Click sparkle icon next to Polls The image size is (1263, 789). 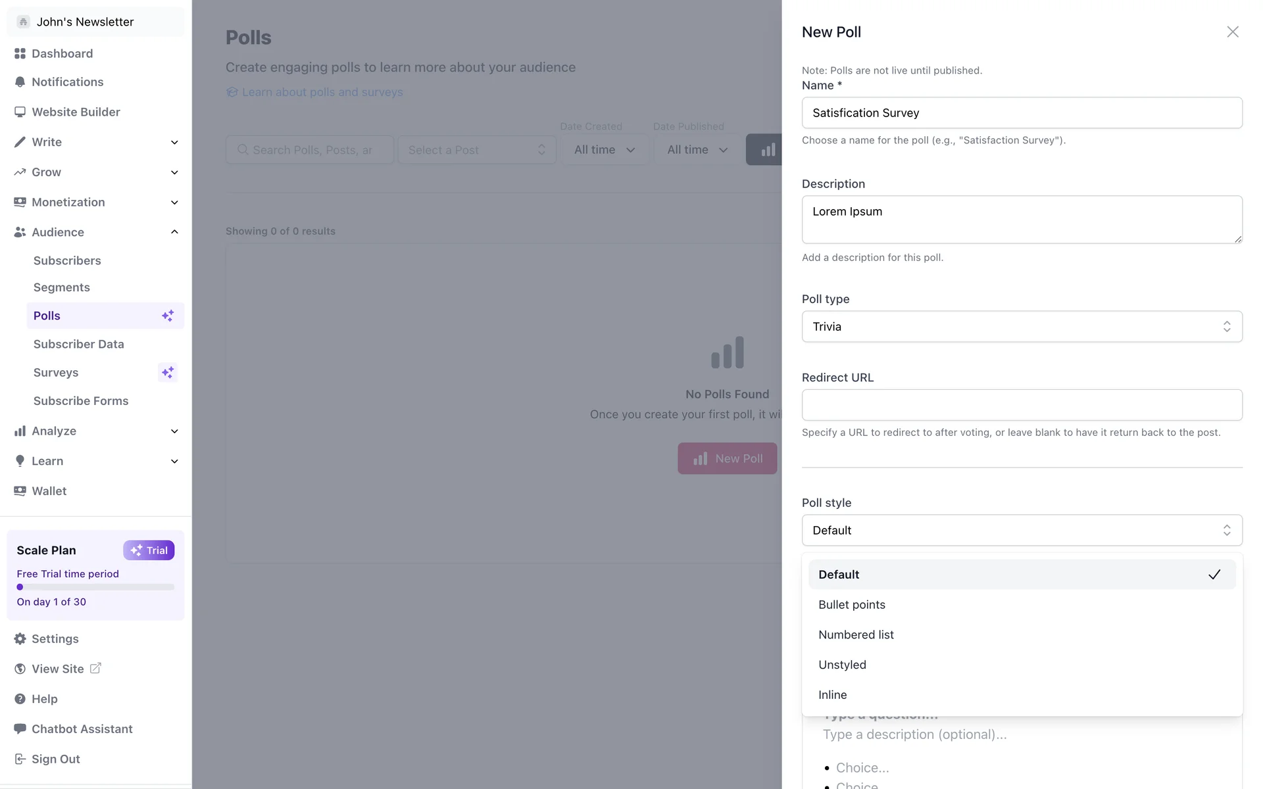pyautogui.click(x=168, y=316)
